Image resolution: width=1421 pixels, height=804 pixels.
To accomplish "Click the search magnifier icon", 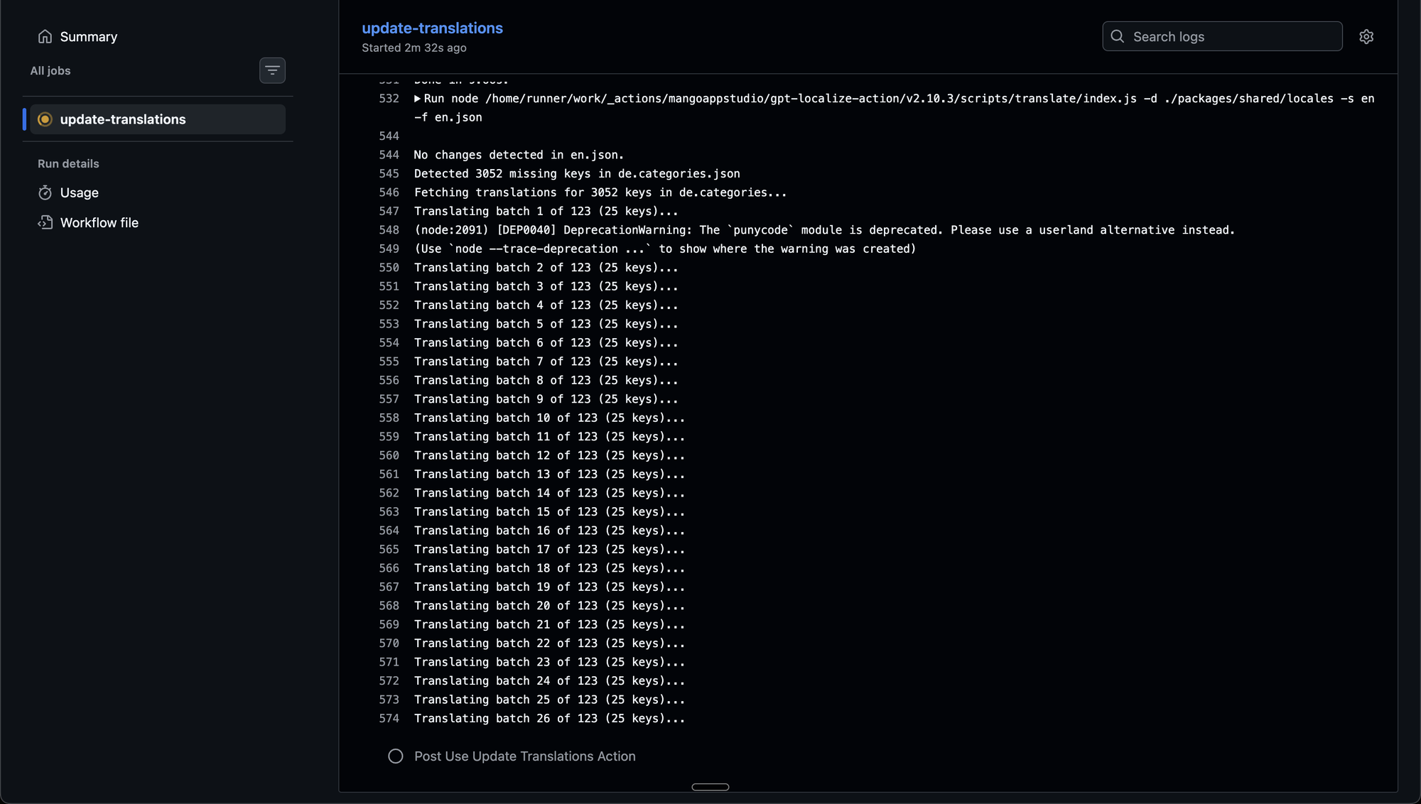I will 1118,36.
